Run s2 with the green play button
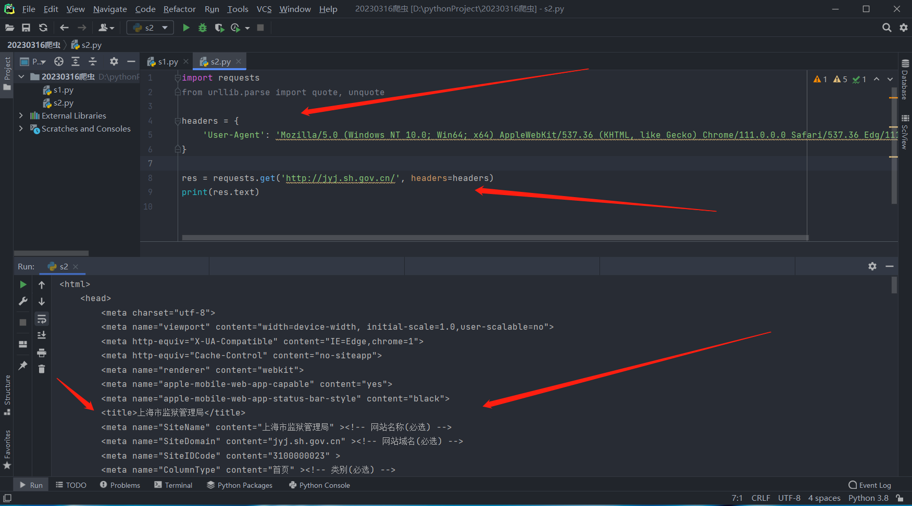 point(186,28)
